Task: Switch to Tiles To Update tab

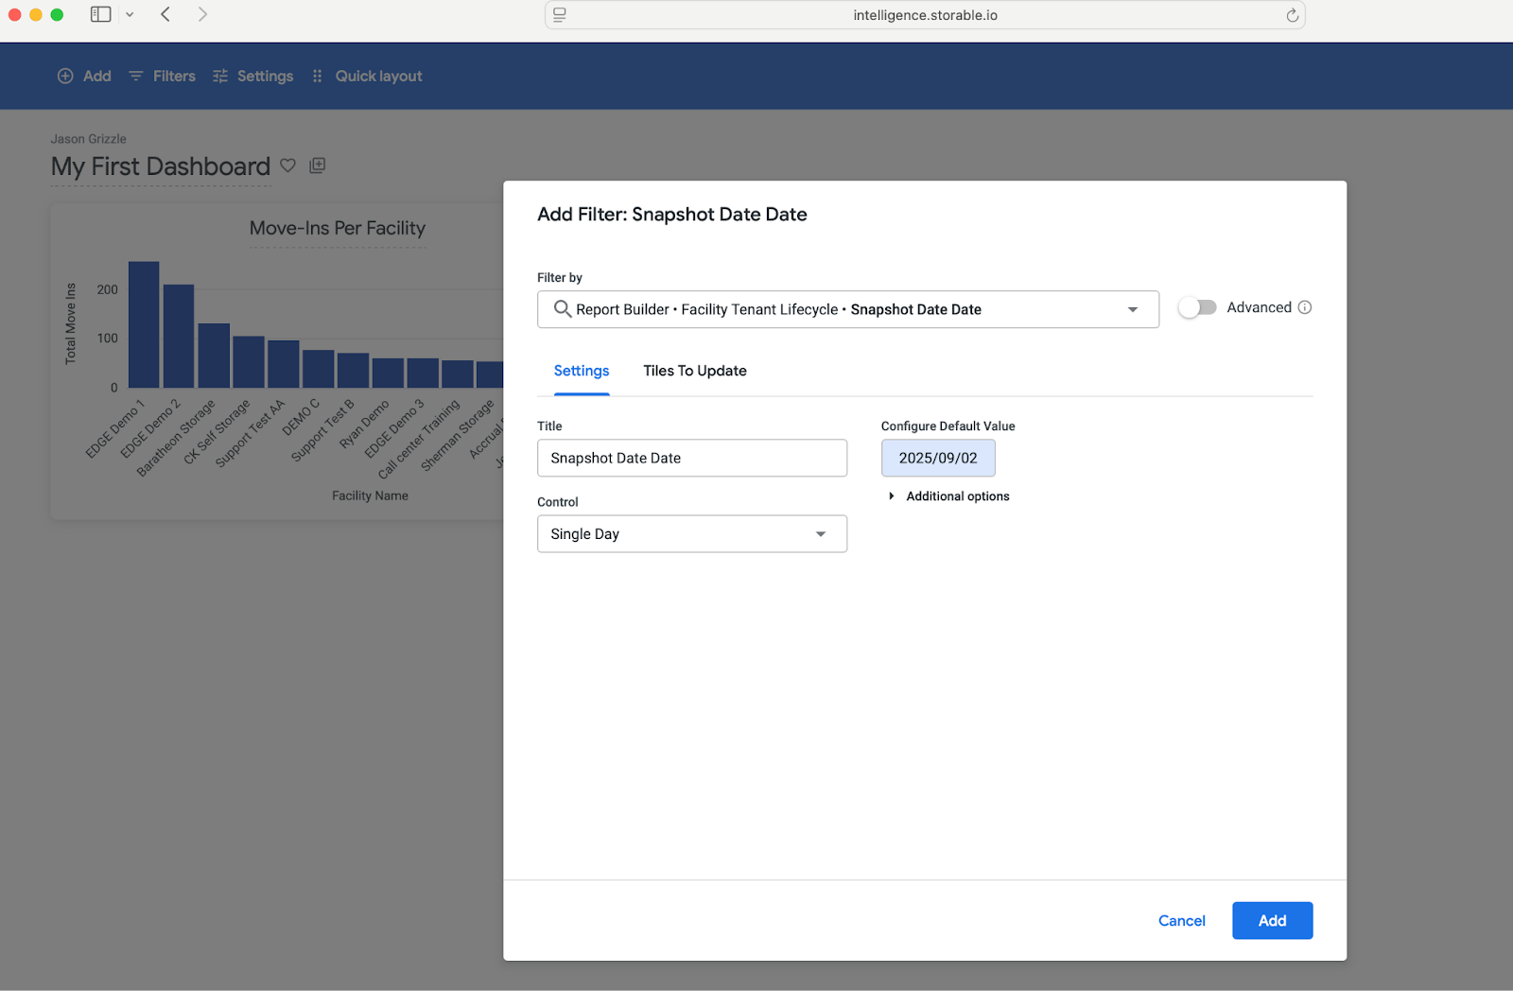Action: tap(694, 371)
